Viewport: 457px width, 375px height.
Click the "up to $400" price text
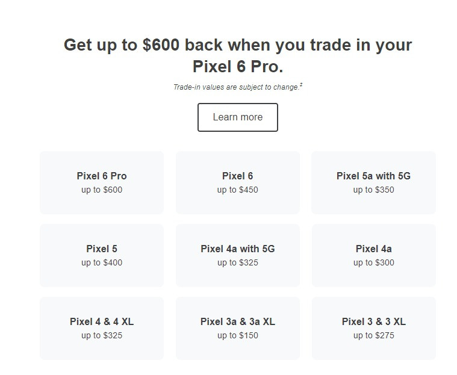pos(102,263)
